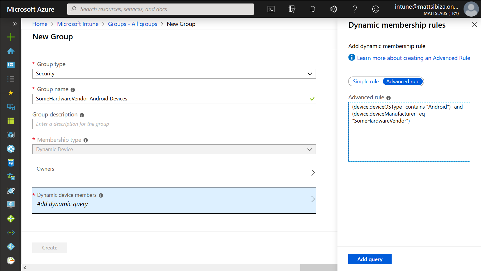Expand the left sidebar menu
This screenshot has width=481, height=271.
click(15, 24)
